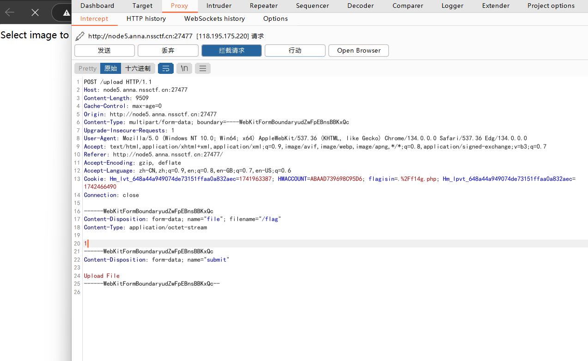The height and width of the screenshot is (361, 588).
Task: Open the Repeater tab
Action: 264,6
